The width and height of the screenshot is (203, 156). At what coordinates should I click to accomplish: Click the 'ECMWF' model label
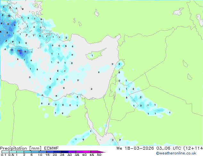[52, 148]
